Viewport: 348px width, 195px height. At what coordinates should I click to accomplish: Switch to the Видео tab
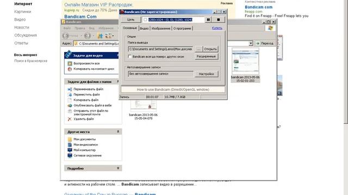click(144, 28)
